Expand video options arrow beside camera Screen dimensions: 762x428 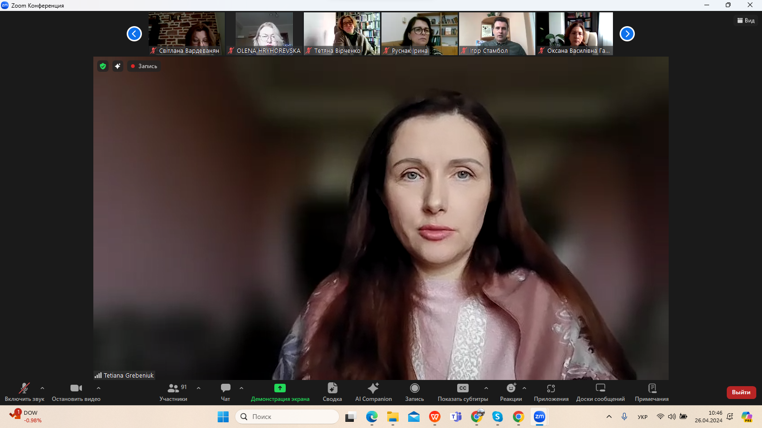click(99, 388)
